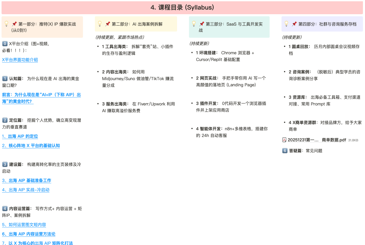365x245 pixels.
Task: Open link 1、出海 AIP 的定位
Action: click(20, 136)
